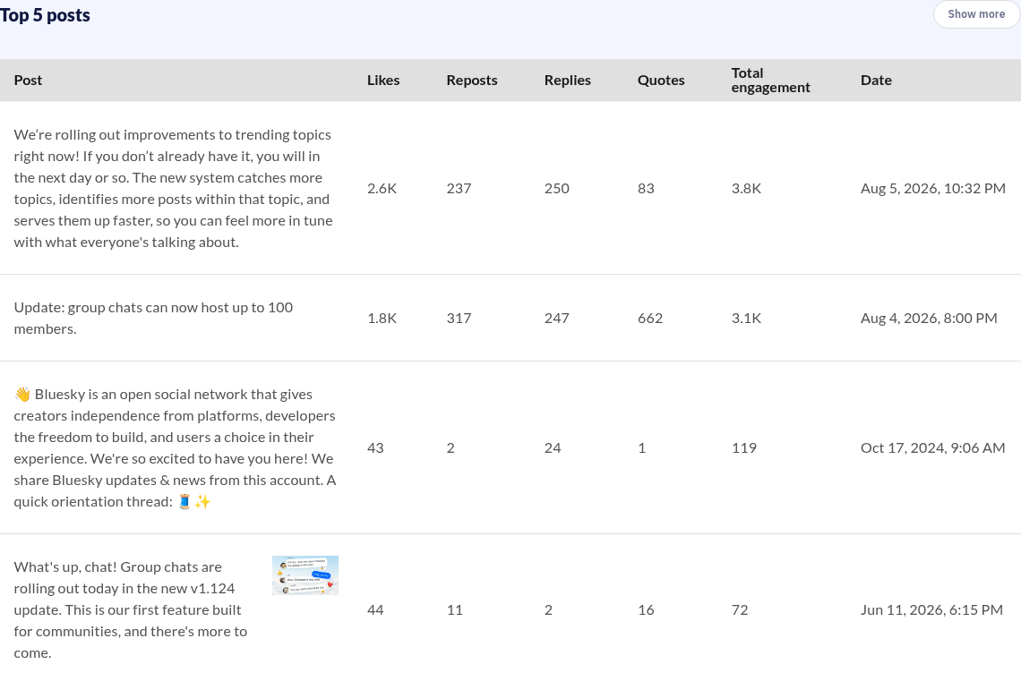This screenshot has width=1021, height=681.
Task: Select the Aug 5, 2026, 10:32 PM date
Action: click(932, 188)
